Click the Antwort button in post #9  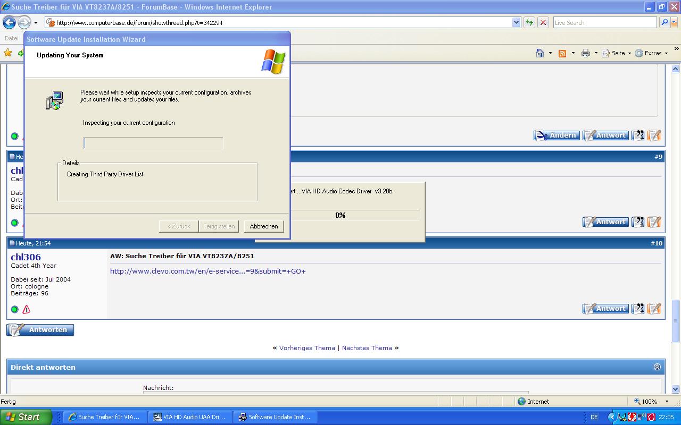point(605,222)
